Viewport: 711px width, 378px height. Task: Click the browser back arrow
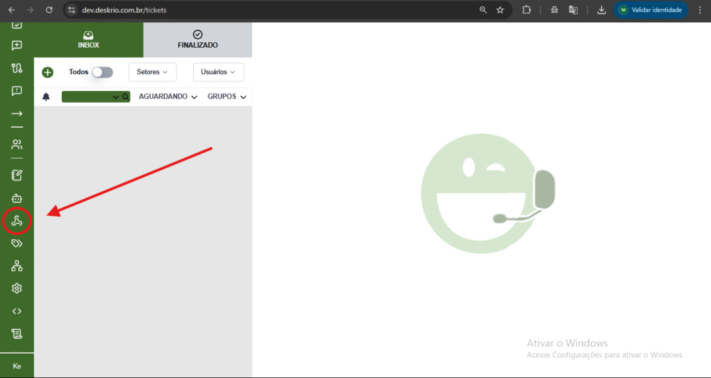point(12,10)
